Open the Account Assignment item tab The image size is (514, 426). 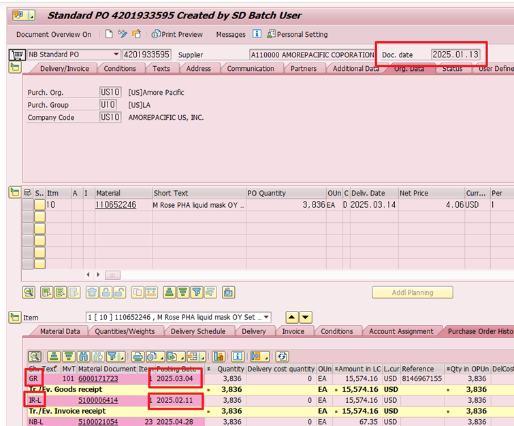coord(401,331)
